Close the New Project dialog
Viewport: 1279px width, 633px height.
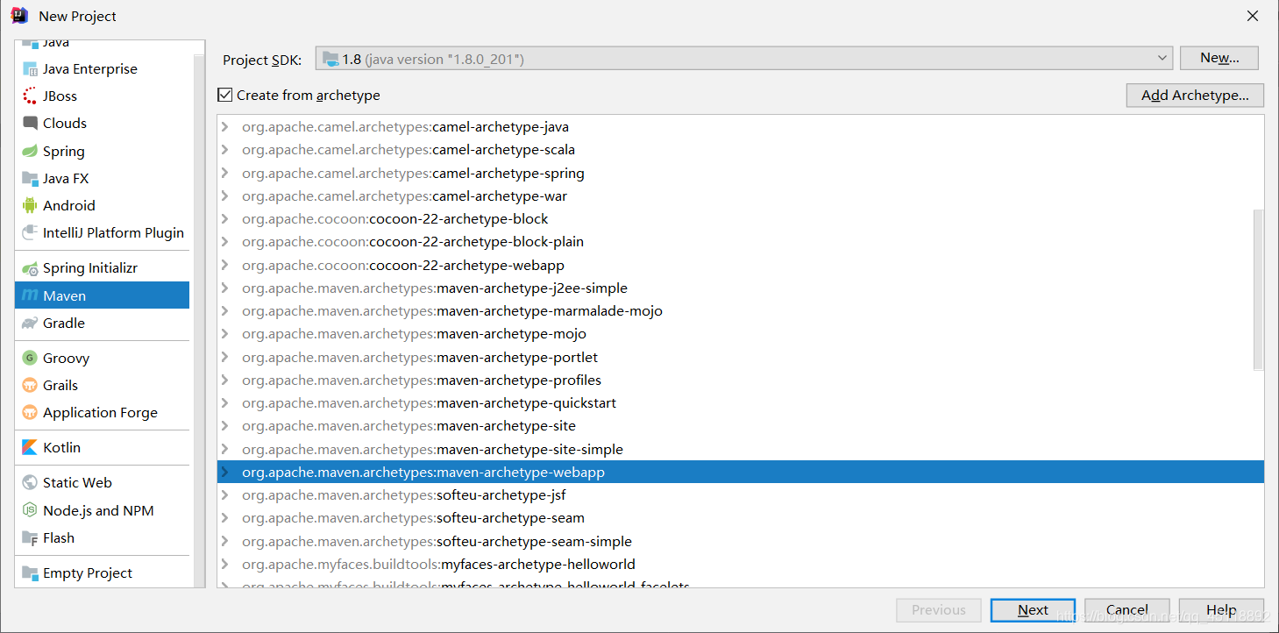point(1254,16)
